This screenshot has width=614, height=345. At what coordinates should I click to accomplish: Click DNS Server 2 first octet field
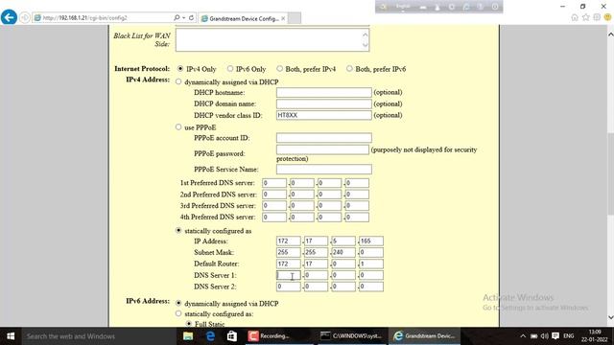coord(288,287)
